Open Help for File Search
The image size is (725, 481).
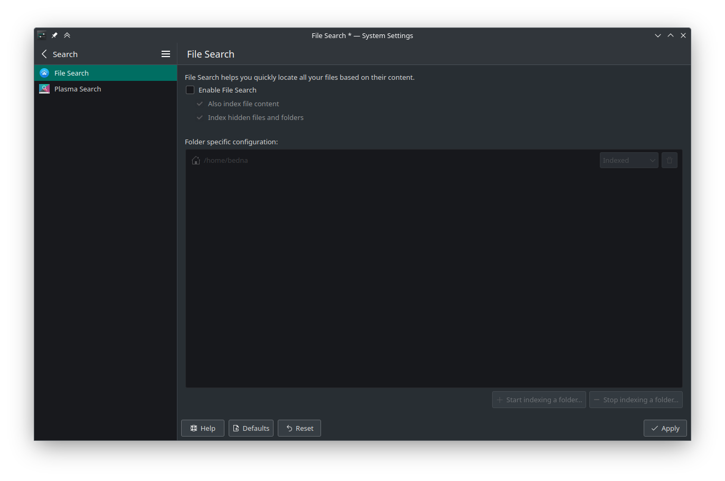pos(203,428)
